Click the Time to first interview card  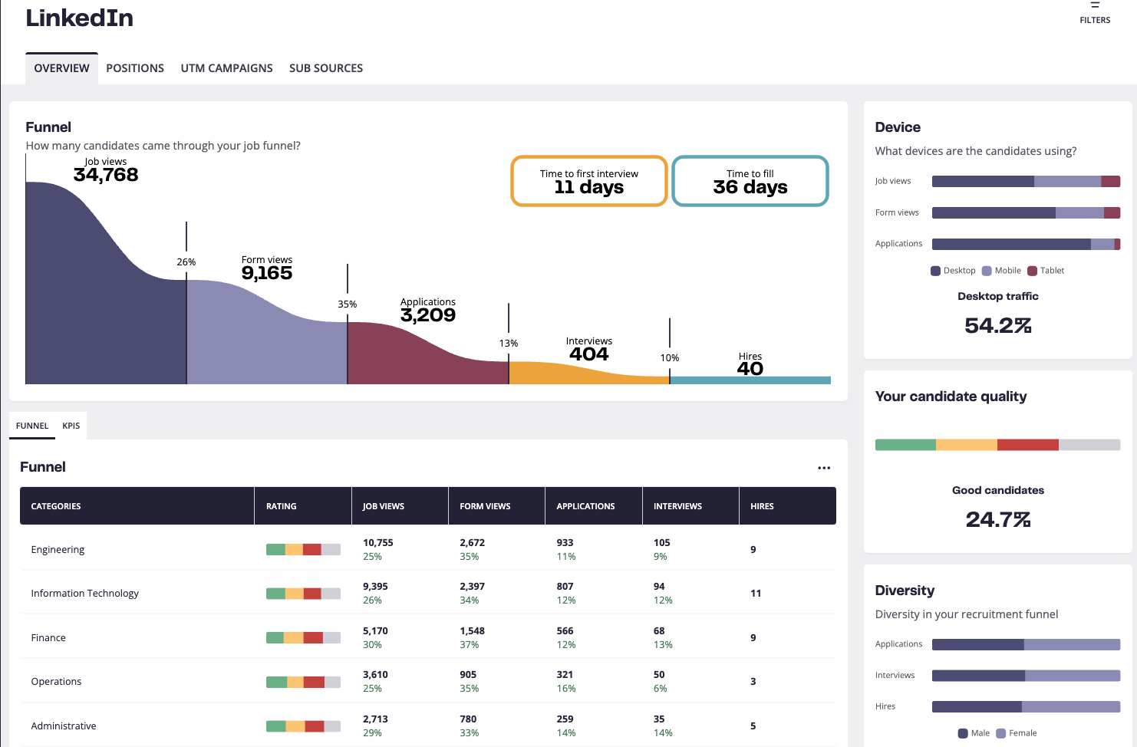(x=589, y=181)
